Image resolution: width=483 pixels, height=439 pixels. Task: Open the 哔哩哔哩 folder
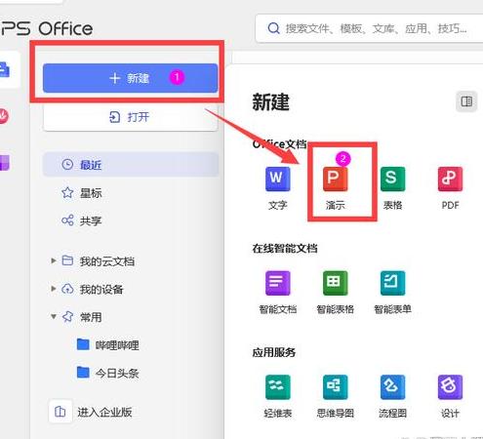[117, 344]
